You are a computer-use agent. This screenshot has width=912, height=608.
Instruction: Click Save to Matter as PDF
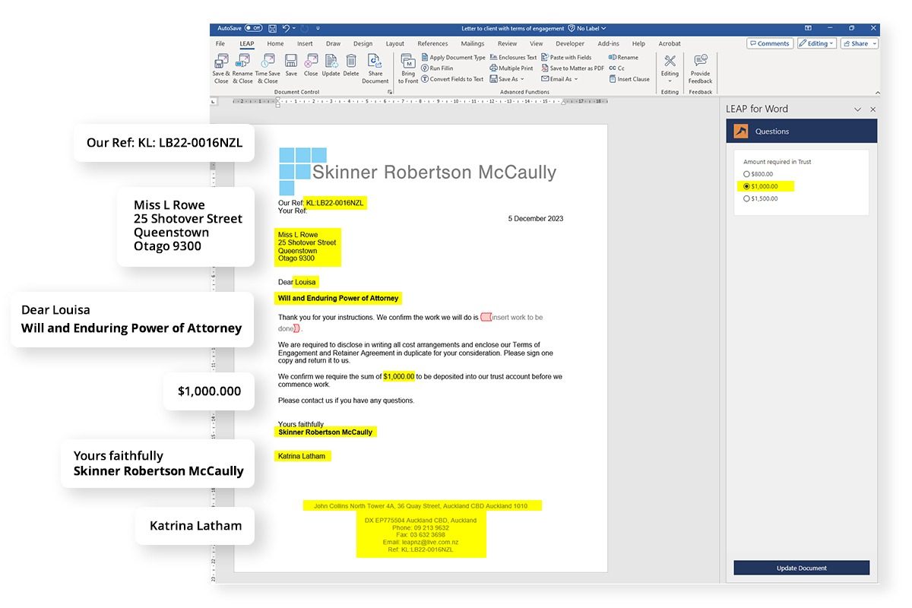coord(572,68)
